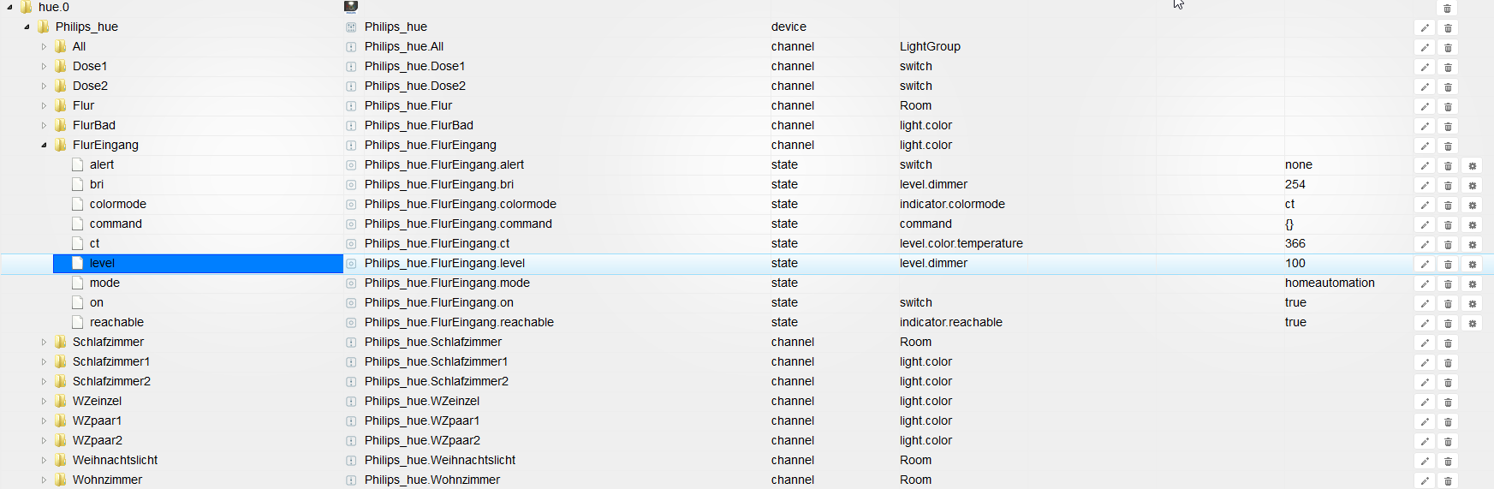Click the Philips_hue.FlurEingang.colormode ID text
1494x489 pixels.
click(x=461, y=204)
